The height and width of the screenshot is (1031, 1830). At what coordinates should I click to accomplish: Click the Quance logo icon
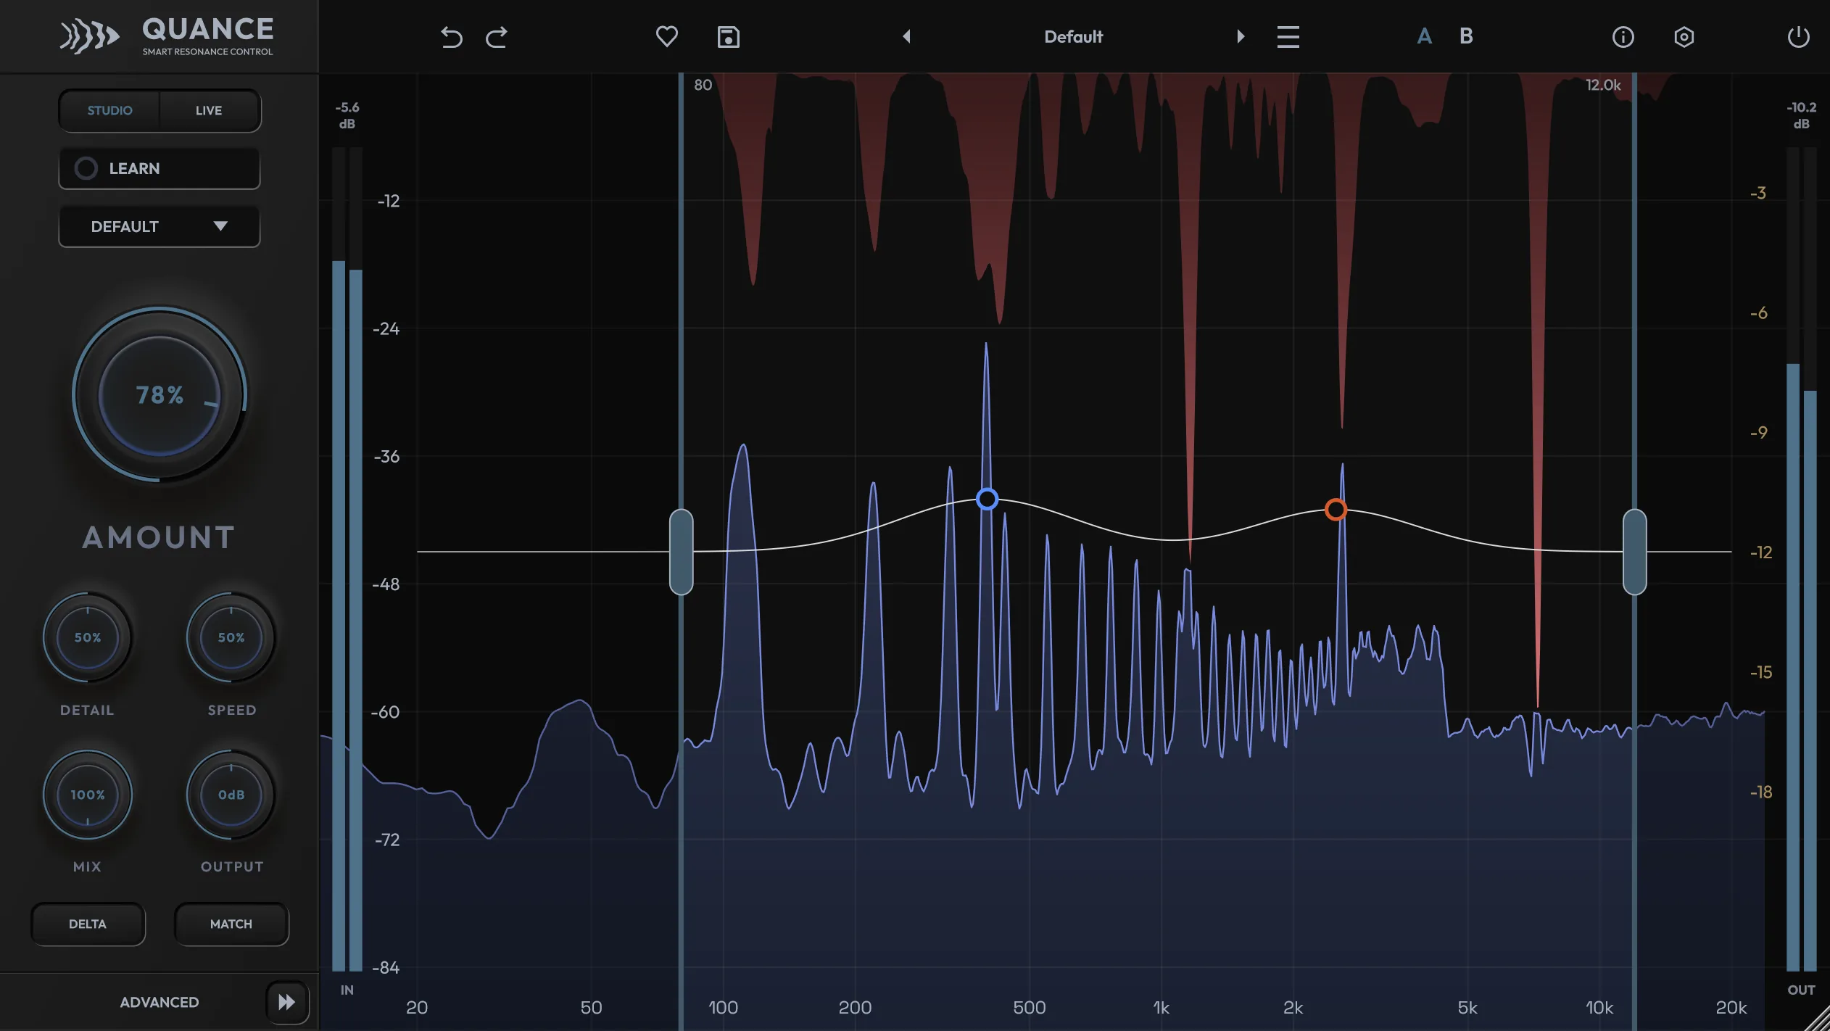(89, 37)
